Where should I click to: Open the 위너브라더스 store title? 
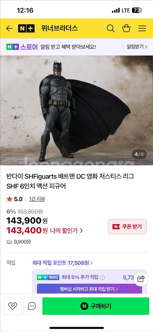(x=60, y=28)
